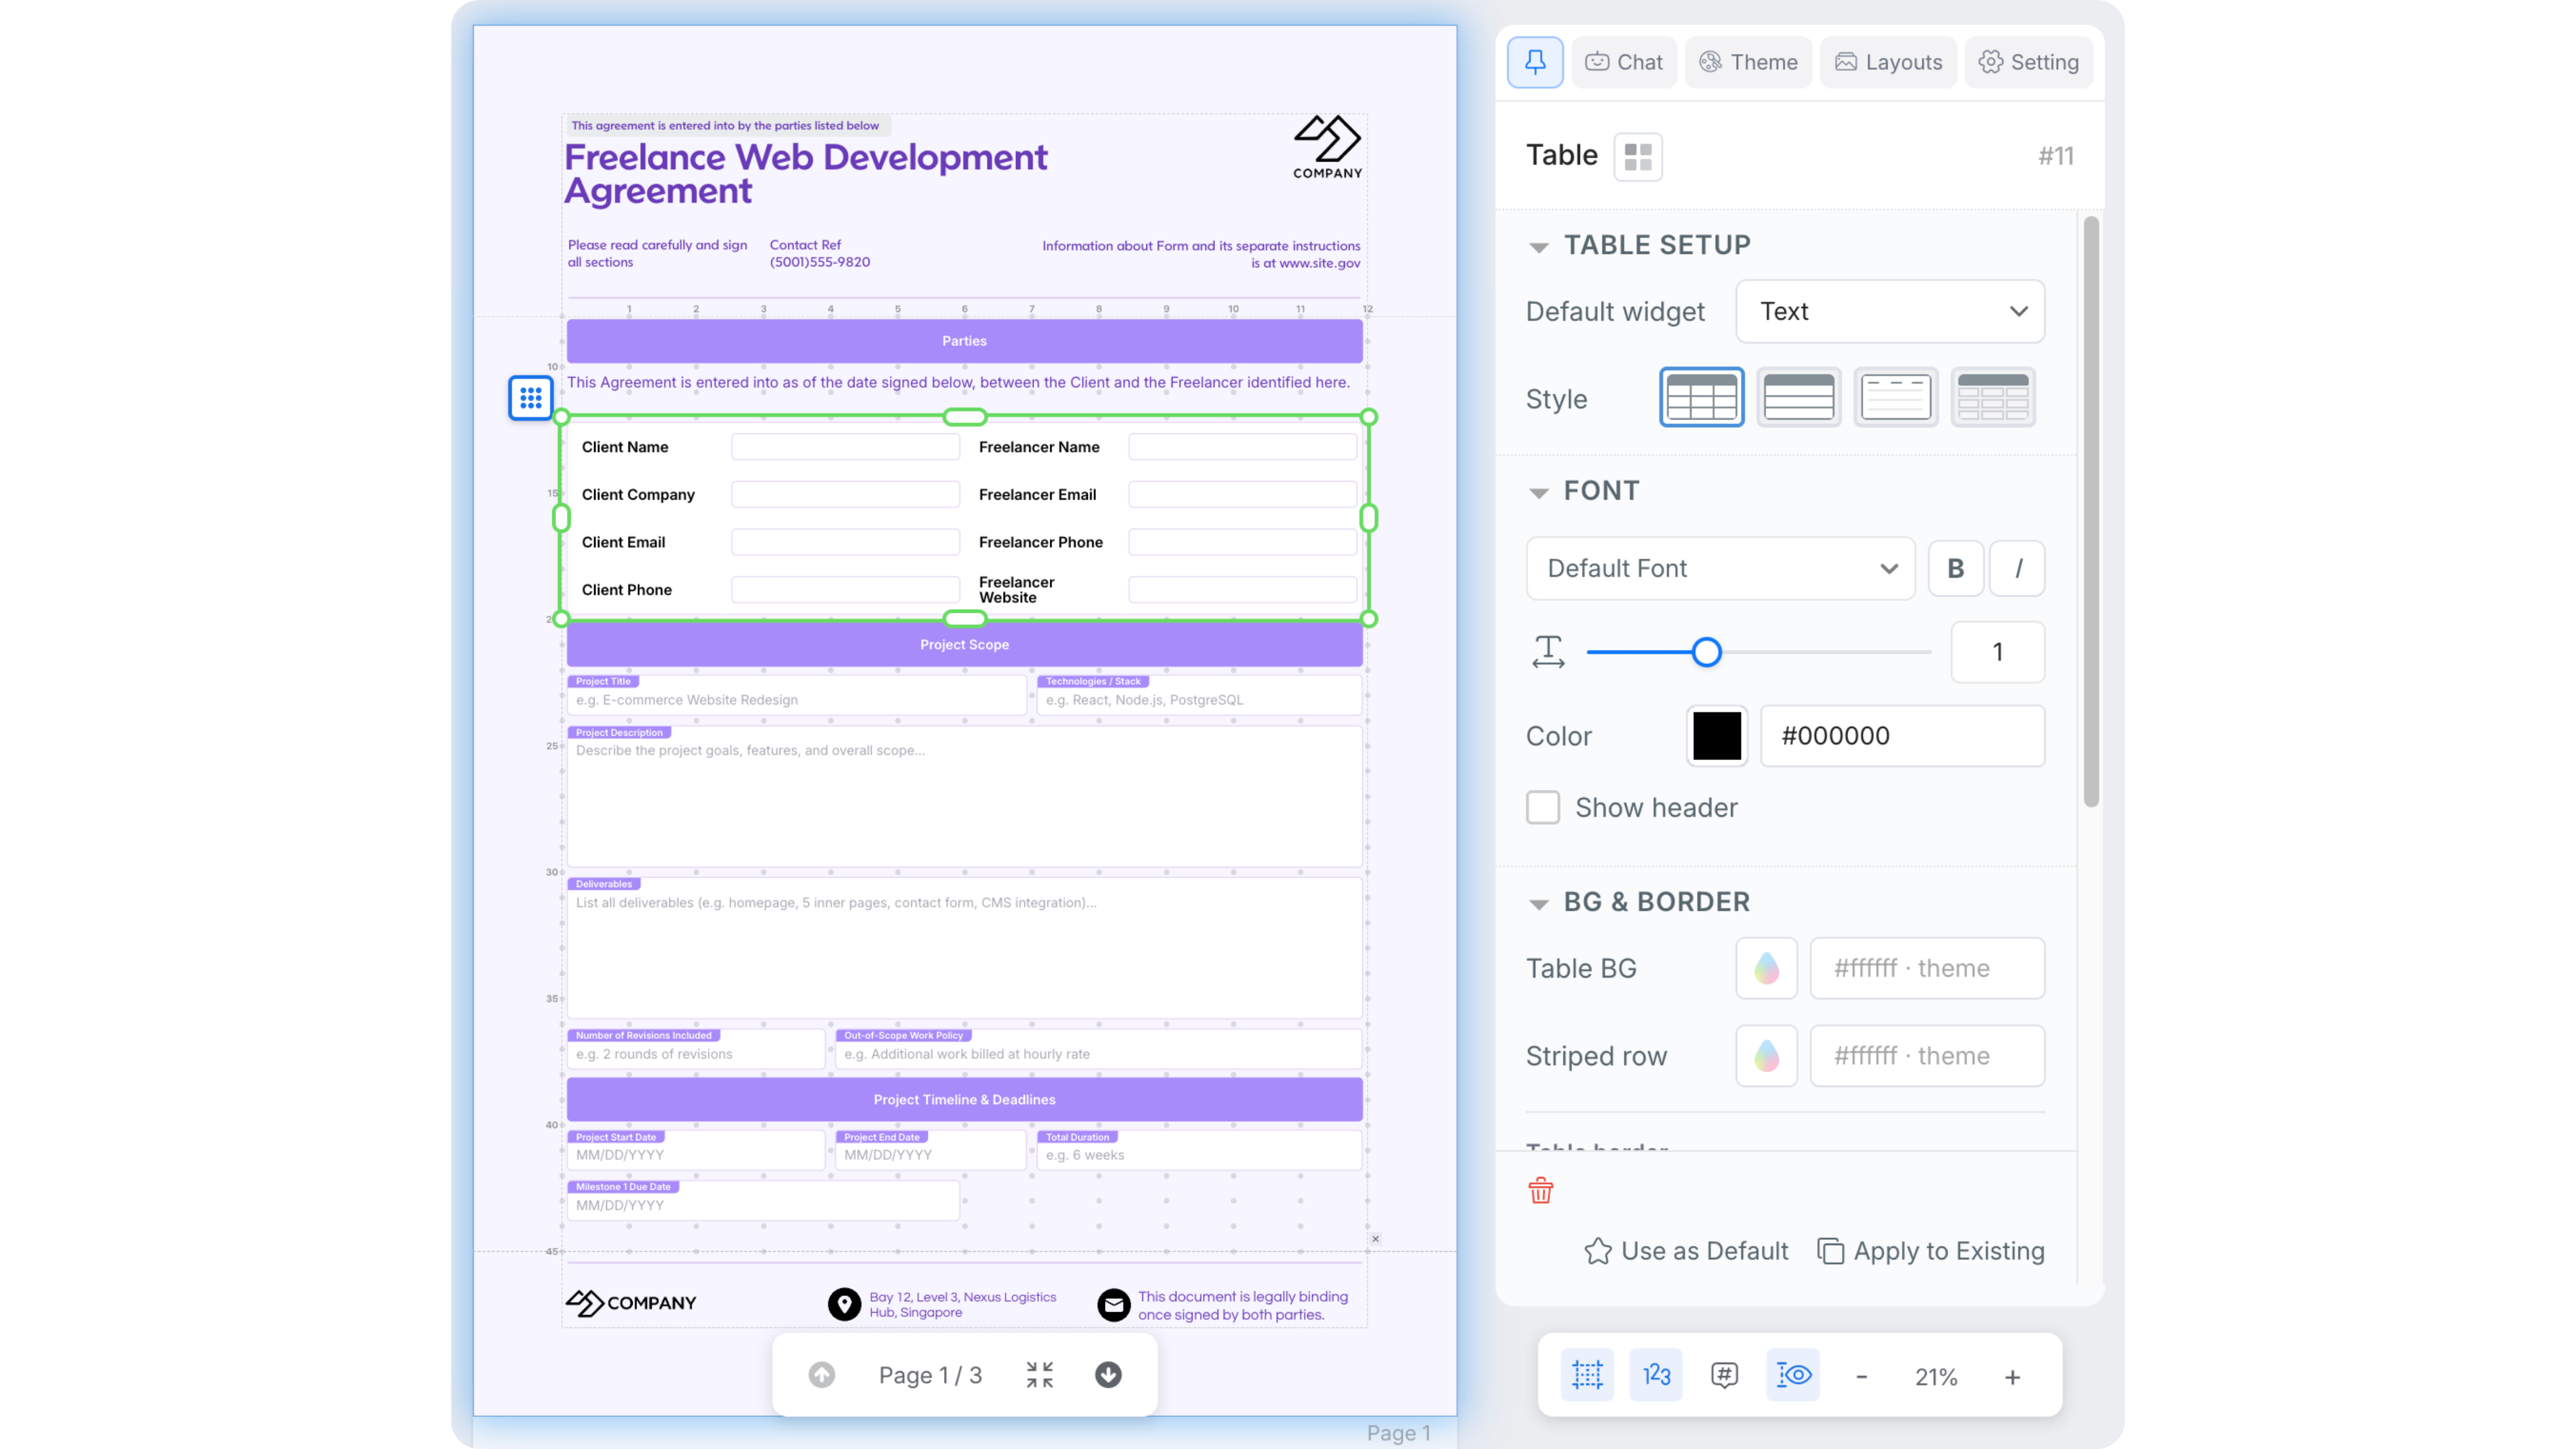Toggle bold font button
The image size is (2576, 1449).
1955,568
